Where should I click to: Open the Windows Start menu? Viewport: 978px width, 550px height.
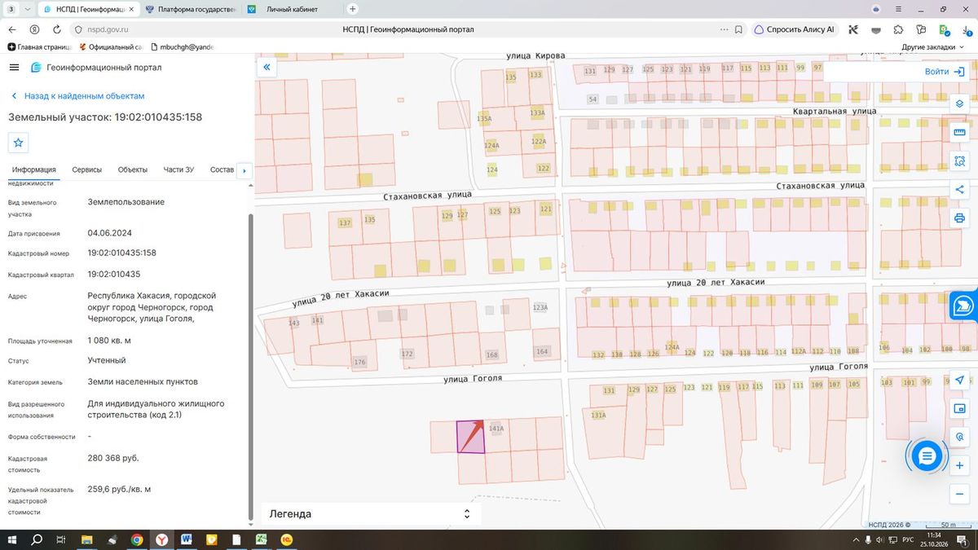[12, 539]
